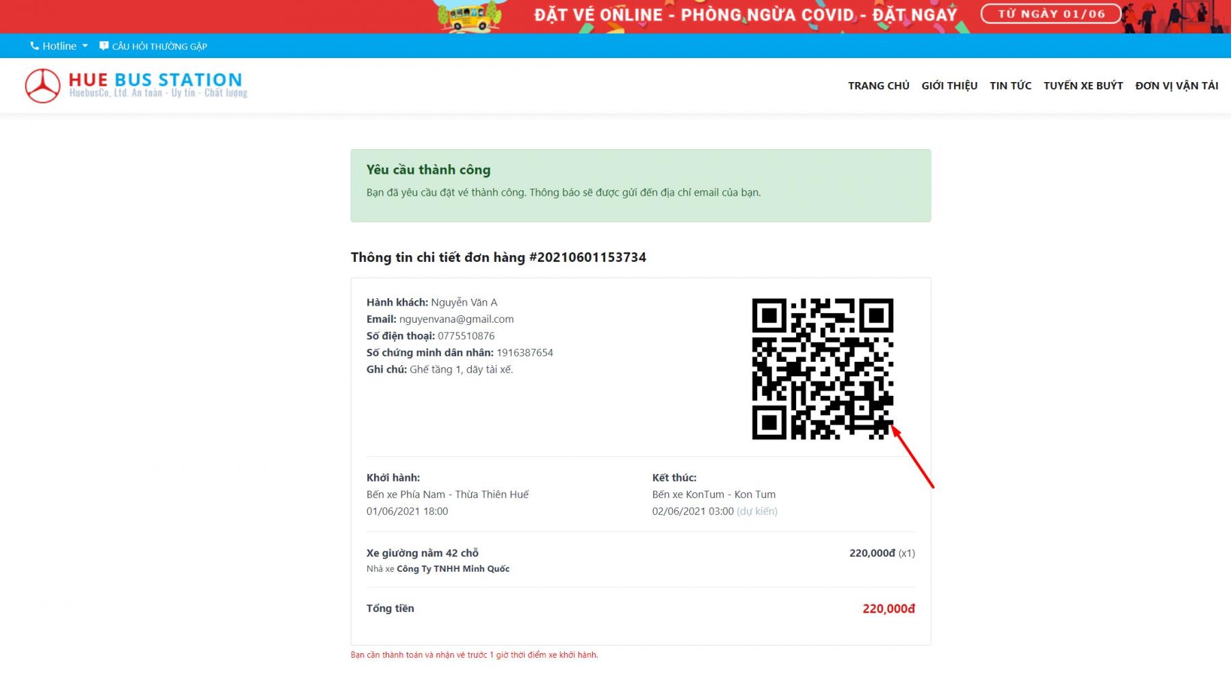The height and width of the screenshot is (675, 1231).
Task: Select TUYẾN XE BUÝT in navigation
Action: 1083,85
